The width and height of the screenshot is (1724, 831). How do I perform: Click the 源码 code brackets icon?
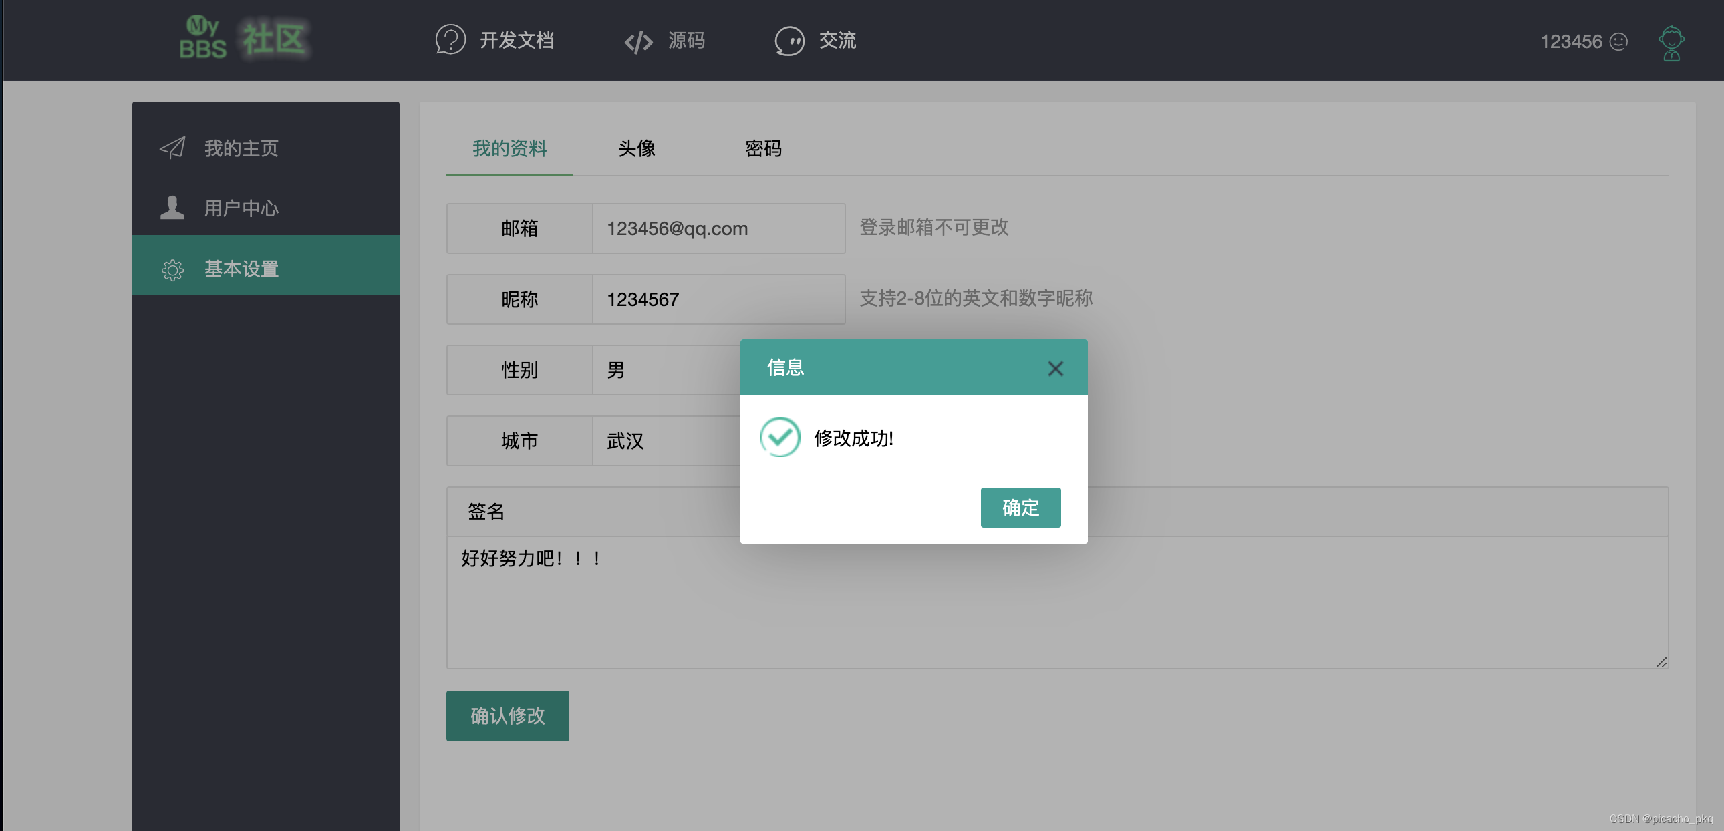638,41
